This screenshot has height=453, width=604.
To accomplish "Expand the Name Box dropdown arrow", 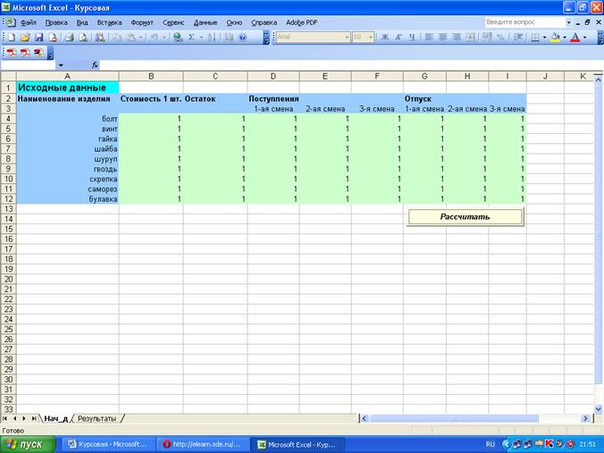I will pyautogui.click(x=61, y=65).
